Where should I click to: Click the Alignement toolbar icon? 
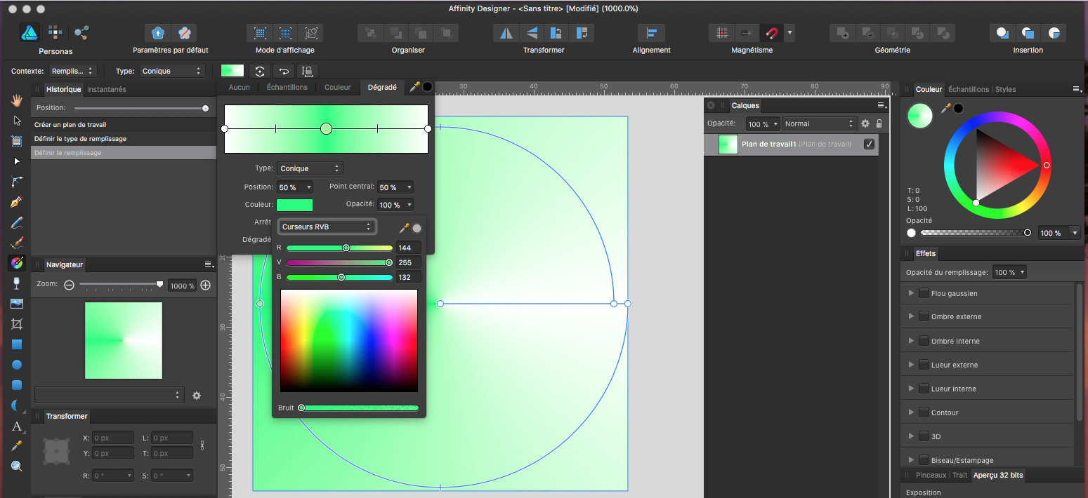click(x=652, y=33)
